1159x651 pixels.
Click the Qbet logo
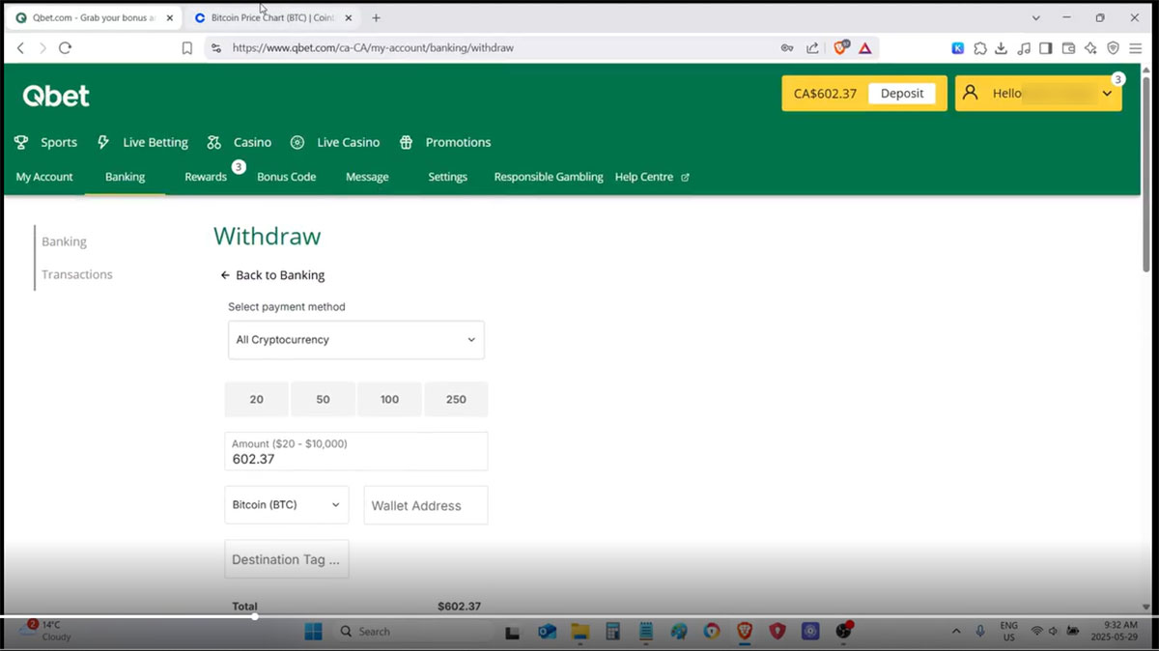click(56, 95)
